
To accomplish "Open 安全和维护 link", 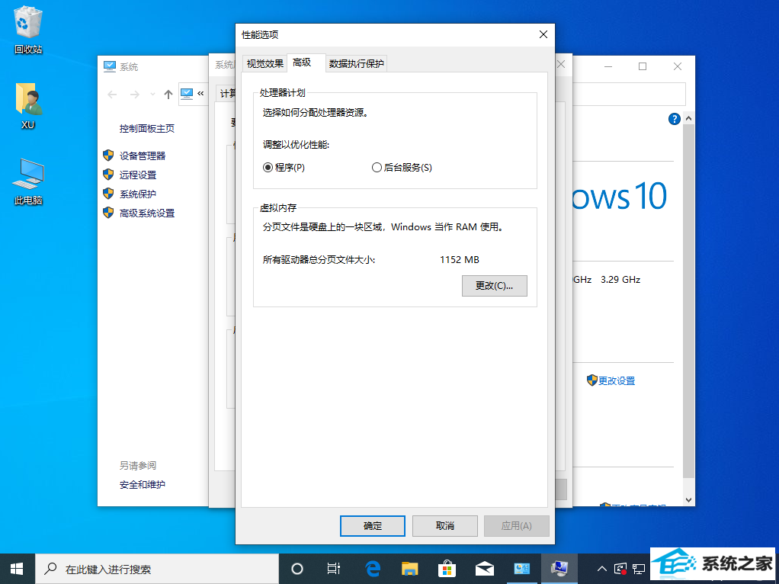I will click(x=143, y=485).
